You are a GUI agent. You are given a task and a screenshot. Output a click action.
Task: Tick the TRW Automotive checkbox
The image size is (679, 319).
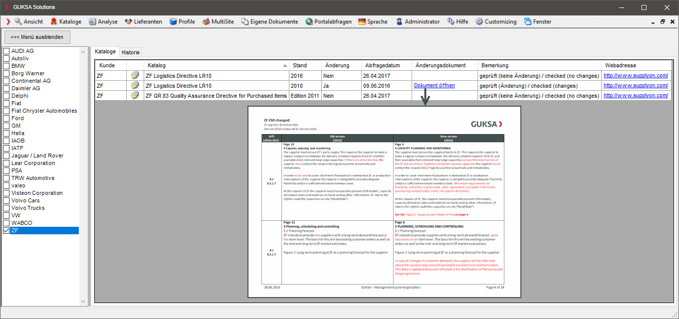click(6, 178)
